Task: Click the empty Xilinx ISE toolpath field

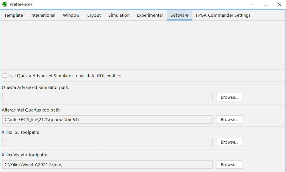Action: click(107, 142)
